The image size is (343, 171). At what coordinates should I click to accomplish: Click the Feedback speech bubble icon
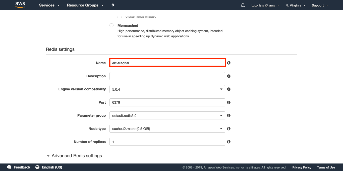(x=9, y=167)
